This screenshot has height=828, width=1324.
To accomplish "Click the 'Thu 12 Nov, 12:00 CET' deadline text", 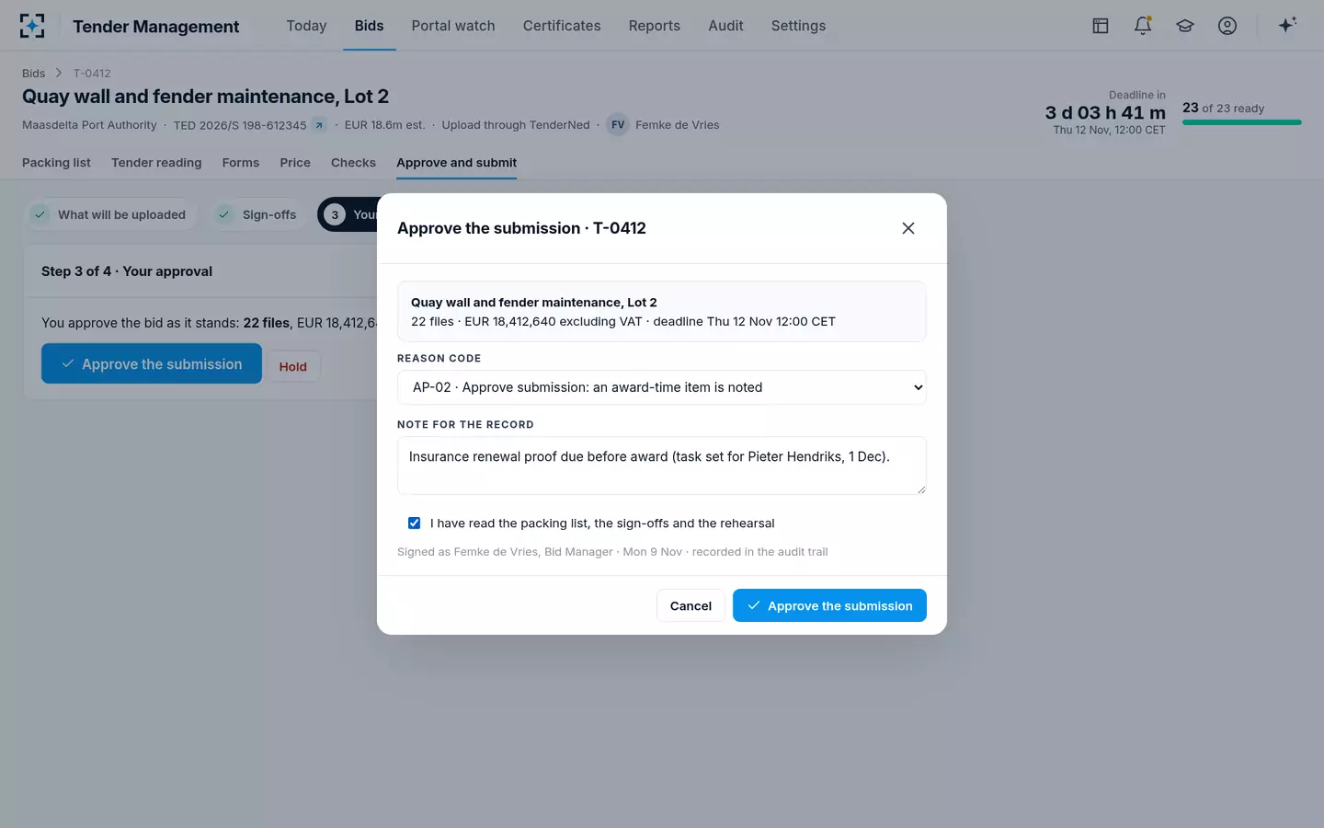I will tap(1109, 130).
